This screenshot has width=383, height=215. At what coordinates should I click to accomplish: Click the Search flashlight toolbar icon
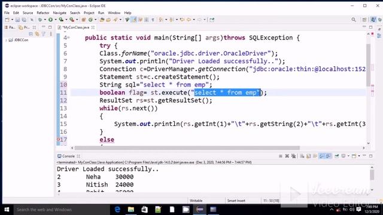point(115,20)
